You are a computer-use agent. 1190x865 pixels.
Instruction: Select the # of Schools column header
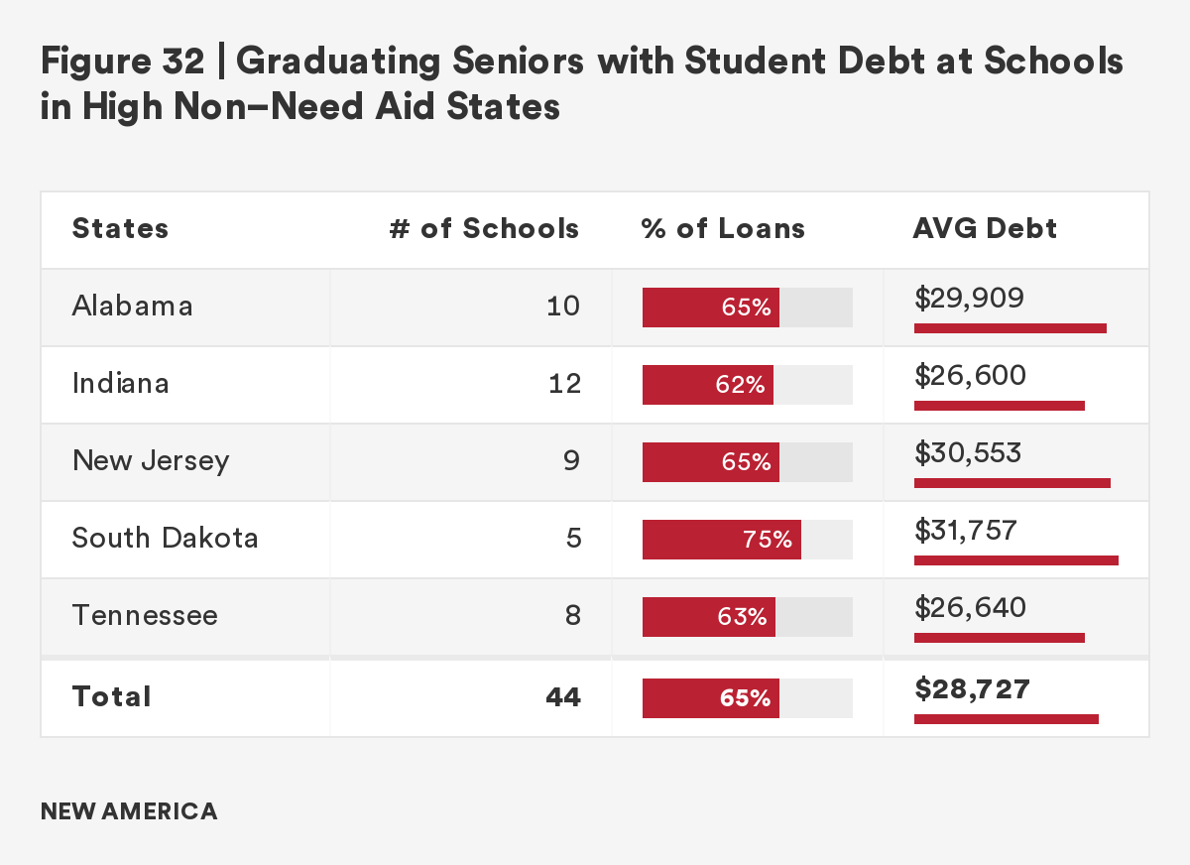tap(484, 229)
